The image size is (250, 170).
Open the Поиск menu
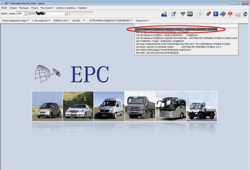(35, 8)
